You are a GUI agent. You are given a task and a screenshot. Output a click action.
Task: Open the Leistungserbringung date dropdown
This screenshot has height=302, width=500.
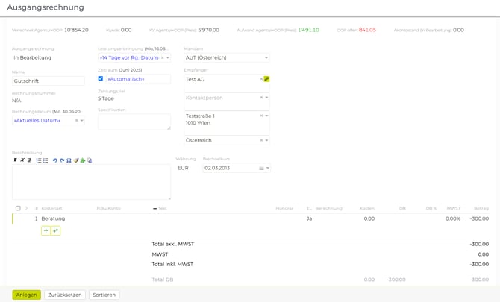tap(168, 57)
